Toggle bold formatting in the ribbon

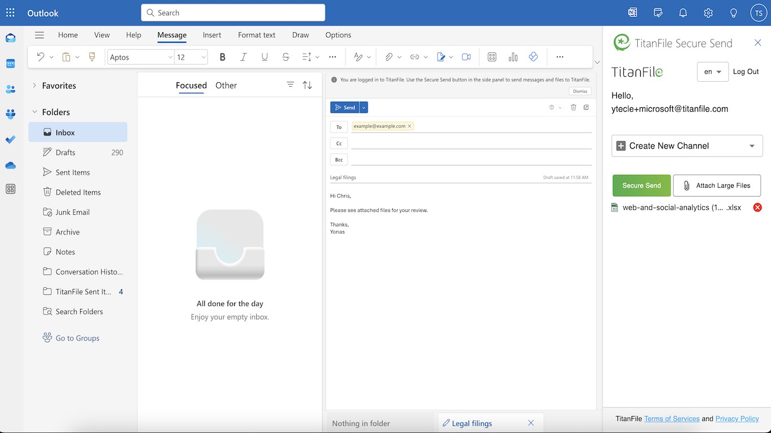[x=222, y=57]
